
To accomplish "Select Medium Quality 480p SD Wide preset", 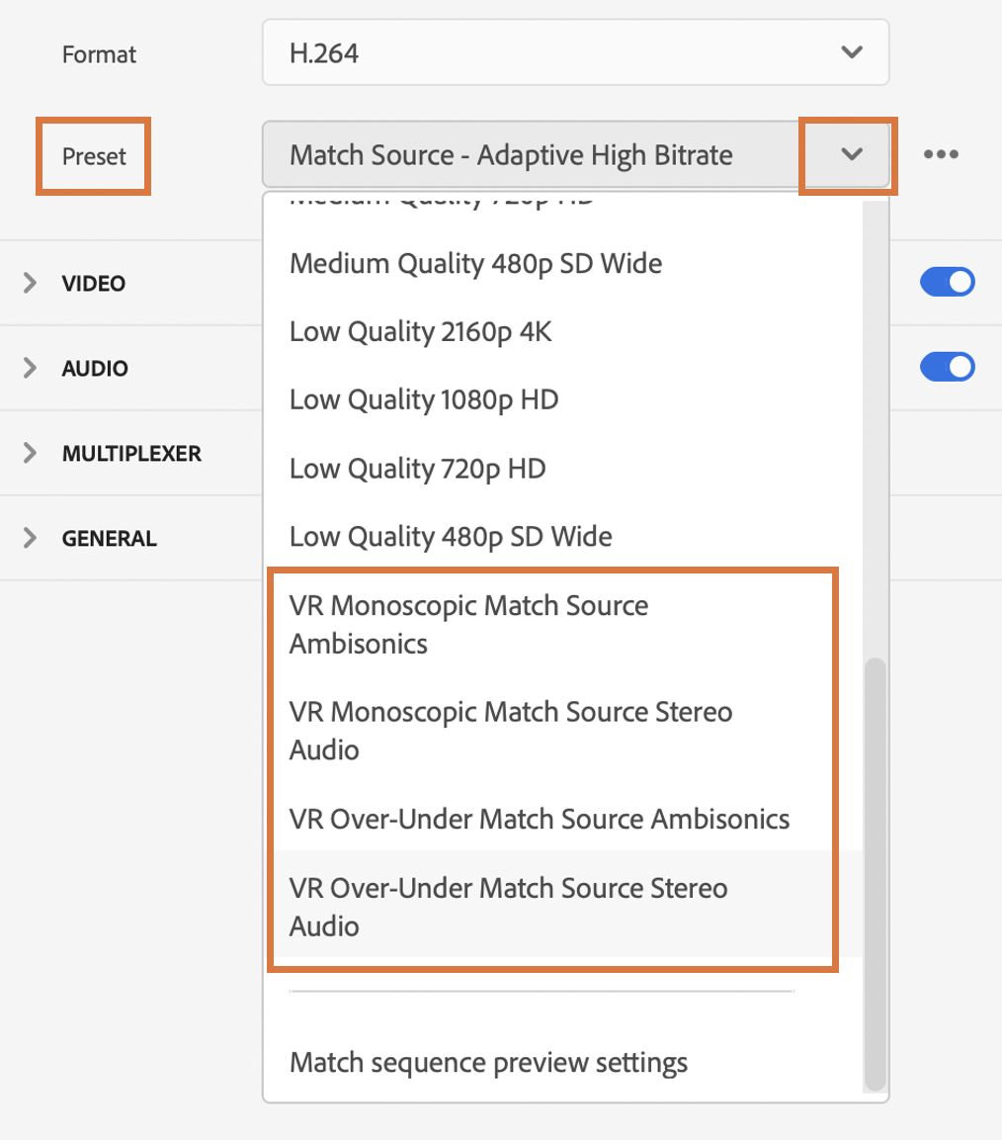I will point(475,264).
